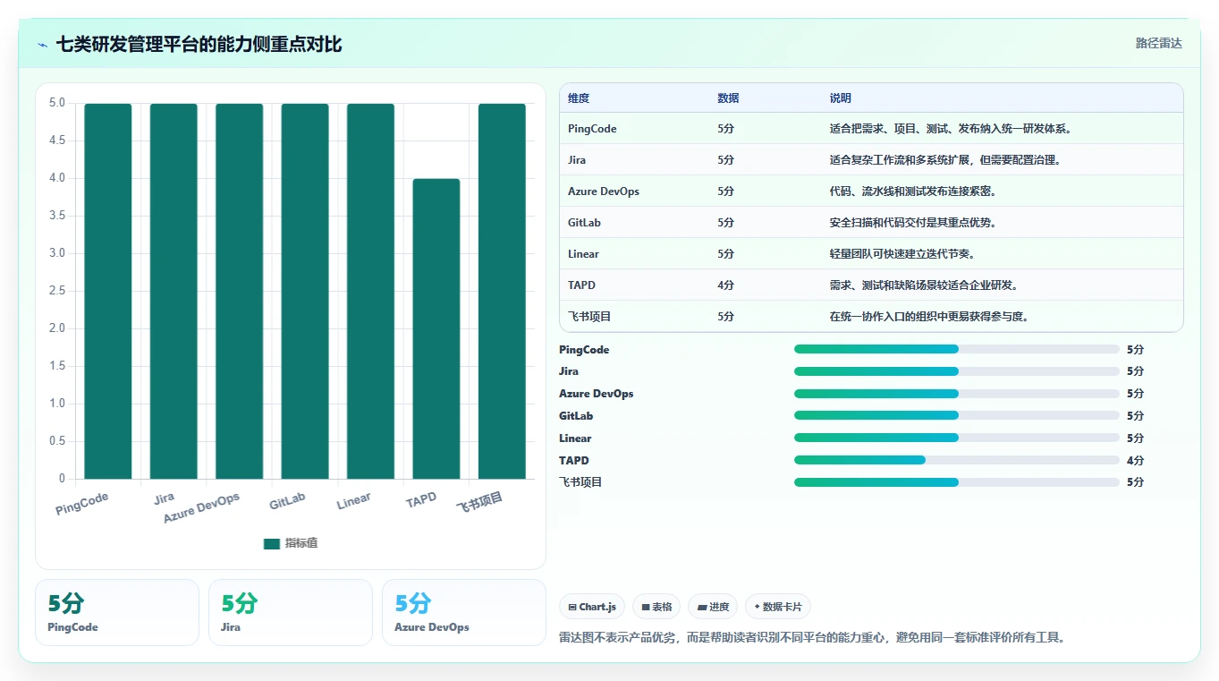Image resolution: width=1219 pixels, height=681 pixels.
Task: Select the Jira name cell in the table
Action: point(577,160)
